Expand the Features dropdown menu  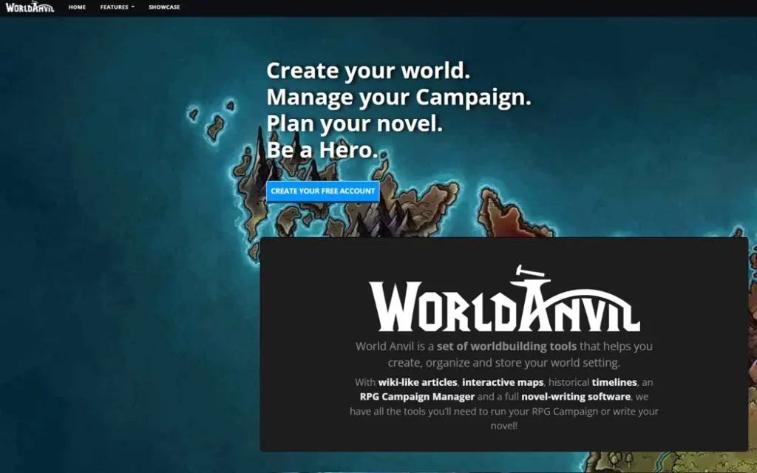pyautogui.click(x=117, y=7)
